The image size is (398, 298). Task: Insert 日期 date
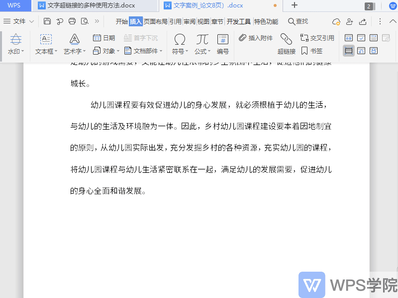click(x=104, y=38)
